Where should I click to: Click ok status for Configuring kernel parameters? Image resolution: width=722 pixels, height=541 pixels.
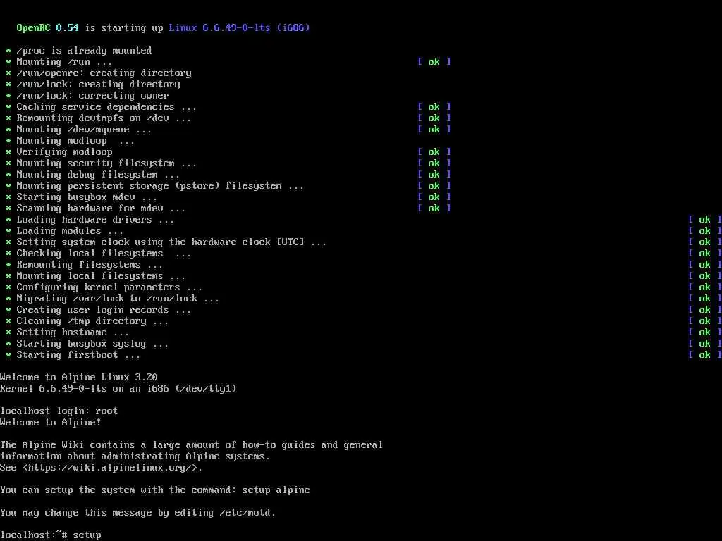[705, 287]
